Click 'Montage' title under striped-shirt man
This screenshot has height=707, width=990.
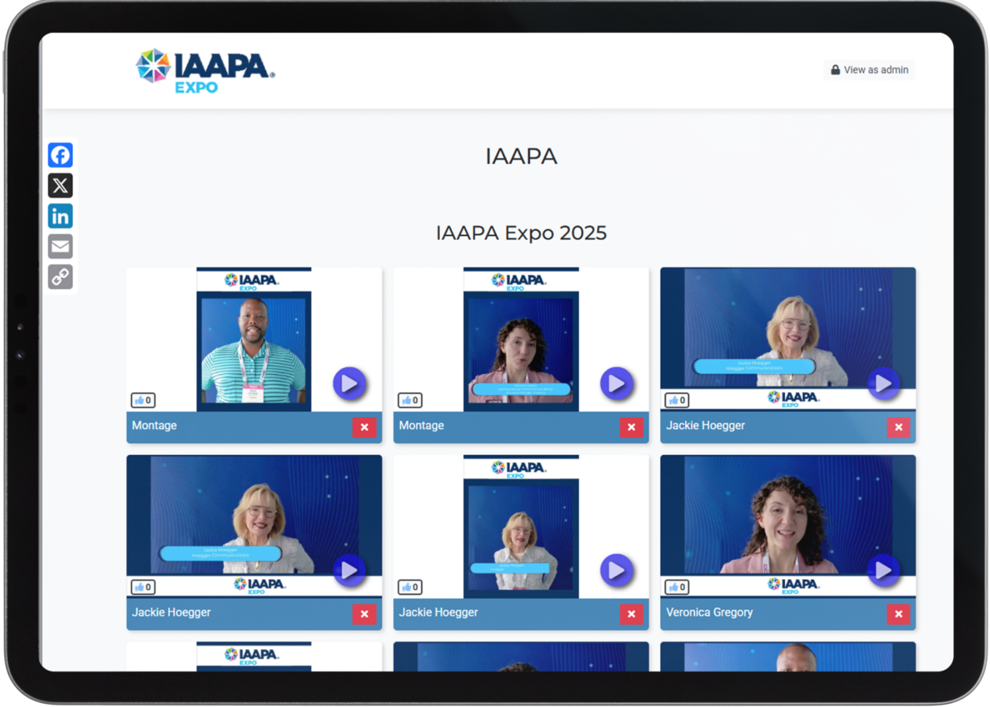[154, 425]
